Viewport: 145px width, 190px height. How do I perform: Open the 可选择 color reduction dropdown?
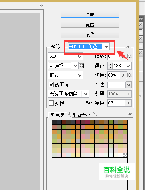tap(63, 66)
